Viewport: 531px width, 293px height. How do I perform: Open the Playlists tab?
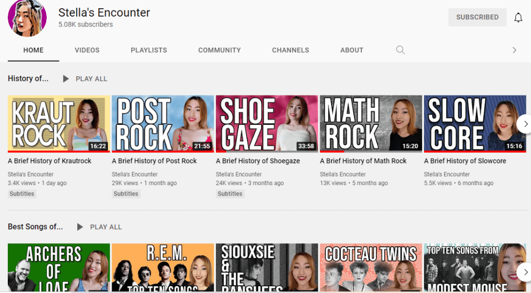coord(148,50)
